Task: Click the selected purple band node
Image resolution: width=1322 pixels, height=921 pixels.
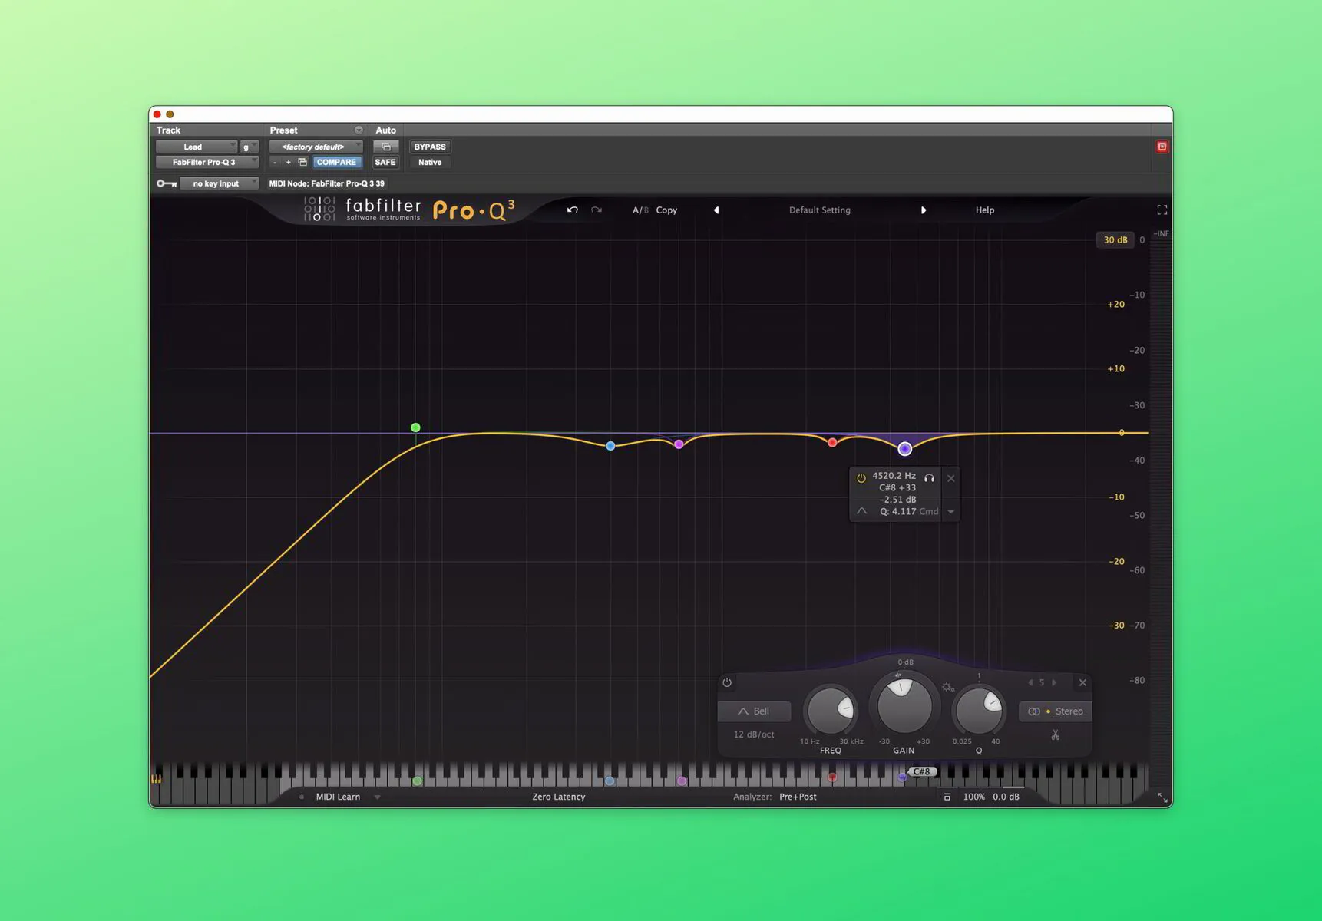Action: tap(904, 449)
